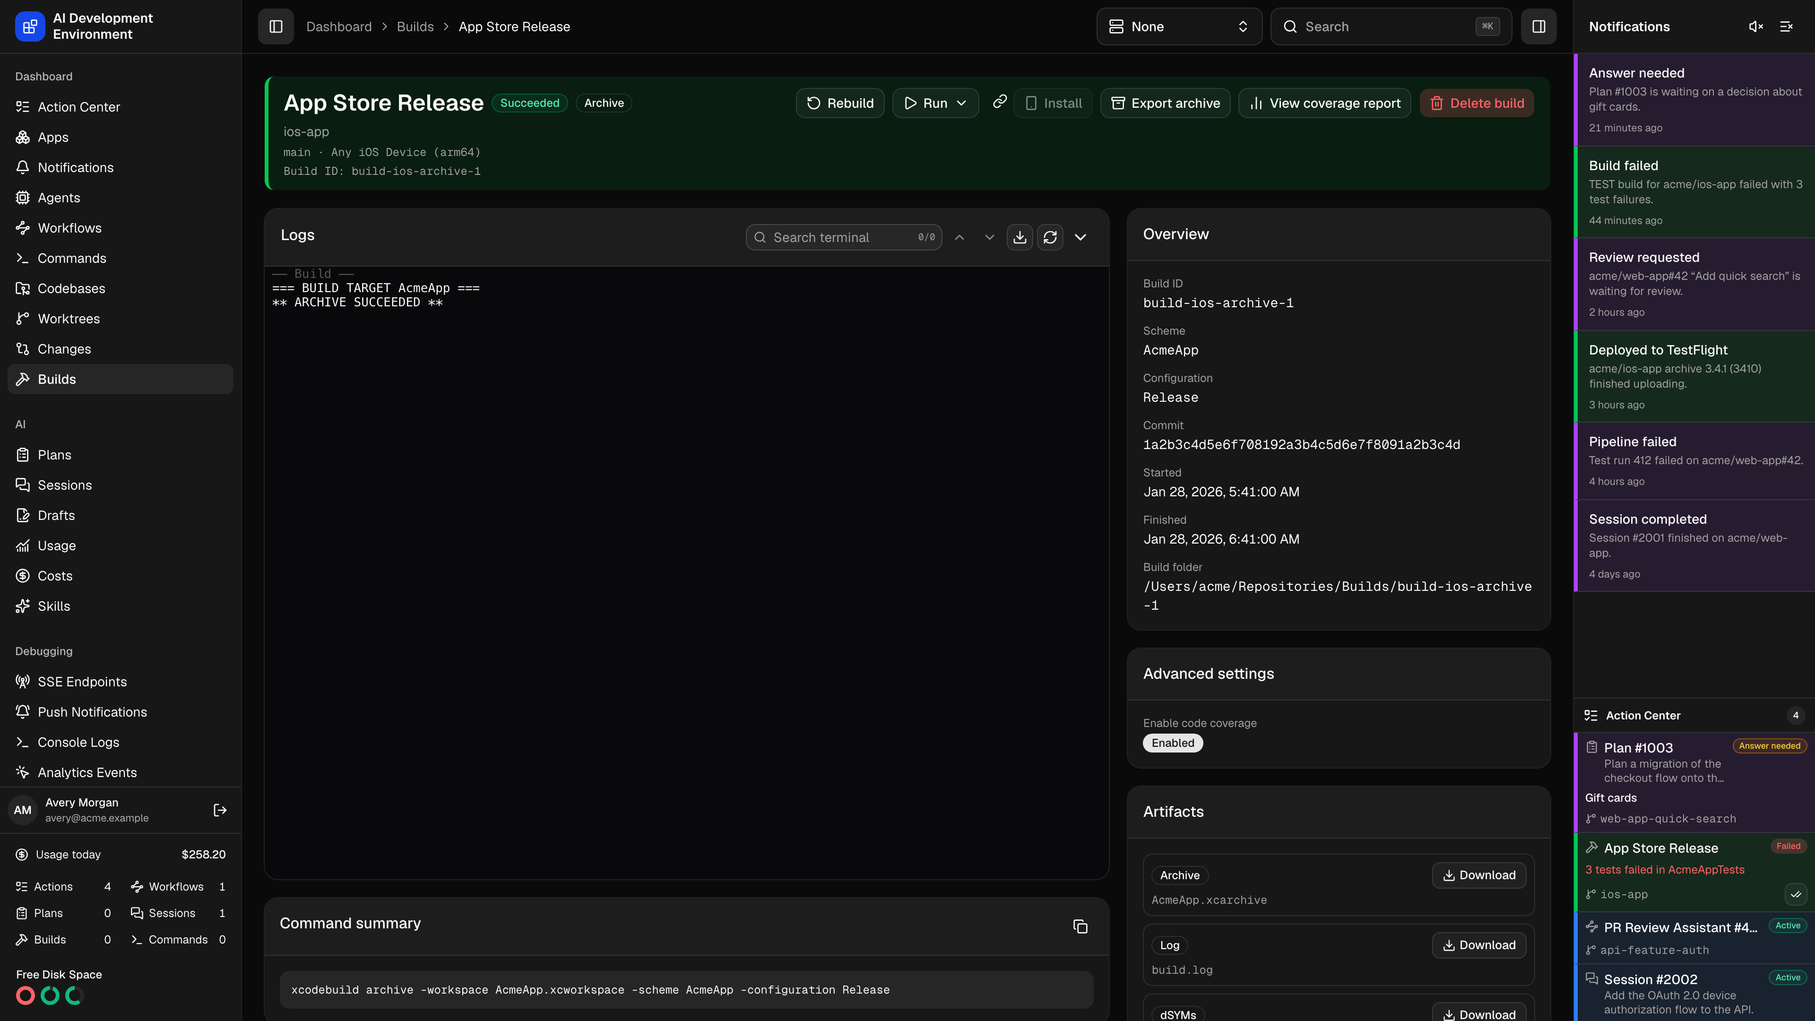Go to Action Center in sidebar
1815x1021 pixels.
pyautogui.click(x=121, y=106)
